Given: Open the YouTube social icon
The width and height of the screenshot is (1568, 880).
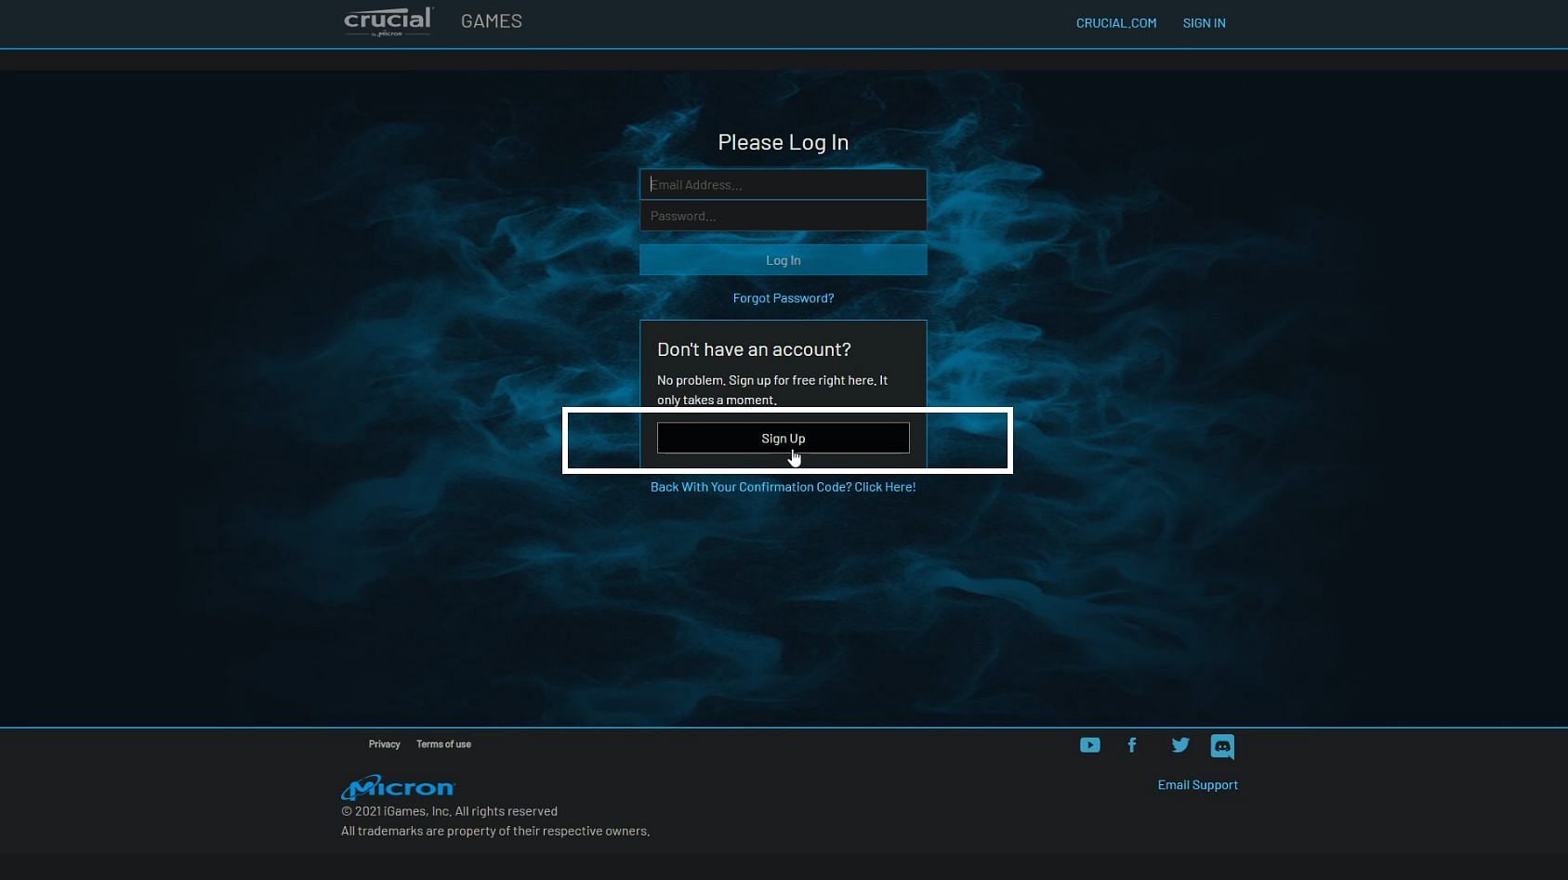Looking at the screenshot, I should tap(1090, 745).
